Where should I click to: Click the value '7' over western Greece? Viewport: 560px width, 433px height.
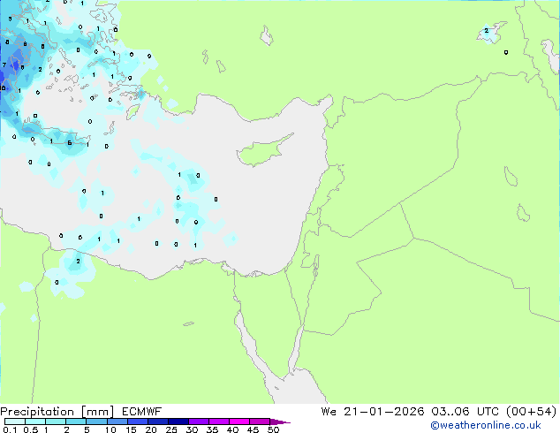click(x=4, y=65)
